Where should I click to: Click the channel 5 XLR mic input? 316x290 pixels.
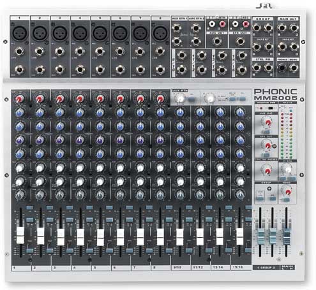[100, 33]
